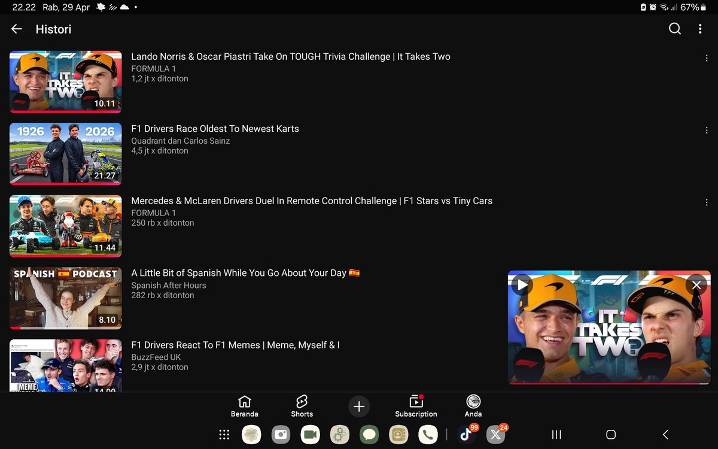Open title F1 Drivers Race Oldest To Newest Karts
718x449 pixels.
[x=215, y=129]
